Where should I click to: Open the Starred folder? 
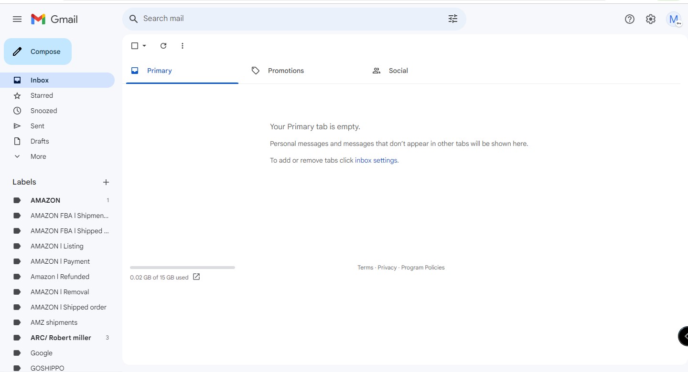(x=57, y=95)
